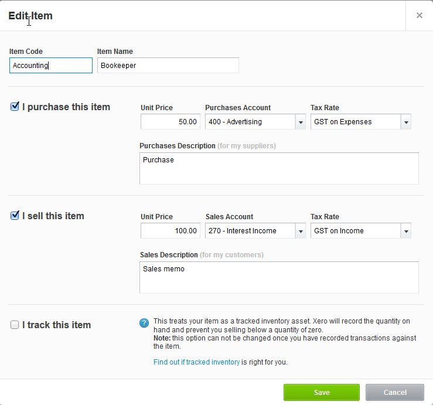Click the 'I track this item' label text

(x=57, y=325)
